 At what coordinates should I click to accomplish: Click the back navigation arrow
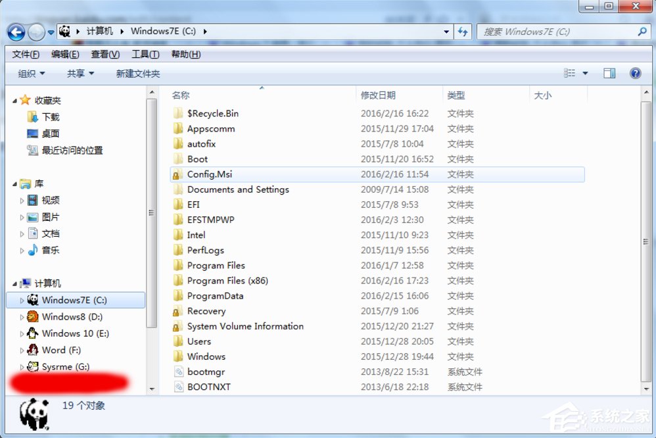point(14,32)
